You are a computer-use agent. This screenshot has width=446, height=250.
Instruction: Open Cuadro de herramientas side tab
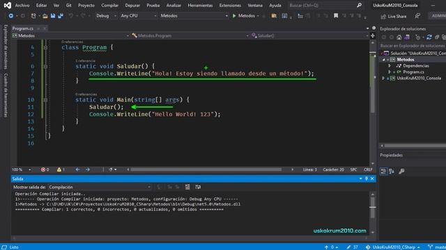pos(6,95)
